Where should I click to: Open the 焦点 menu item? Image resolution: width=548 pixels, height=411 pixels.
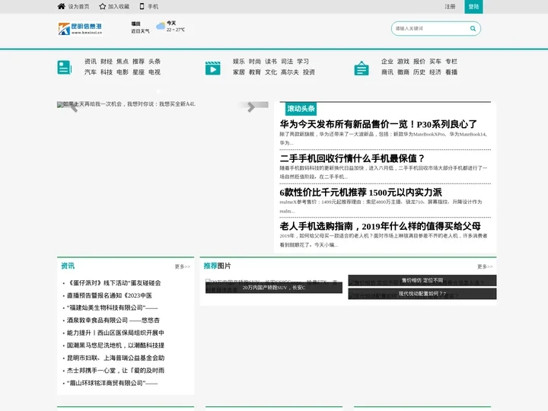pos(123,62)
